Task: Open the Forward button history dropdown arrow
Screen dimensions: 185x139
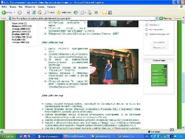Action: 24,12
